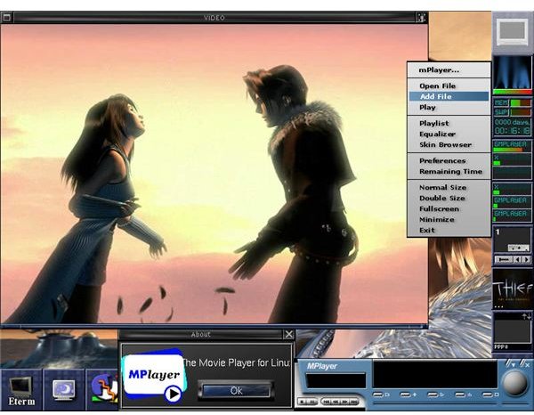The width and height of the screenshot is (534, 415).
Task: Click the pager left arrow button
Action: 518,260
